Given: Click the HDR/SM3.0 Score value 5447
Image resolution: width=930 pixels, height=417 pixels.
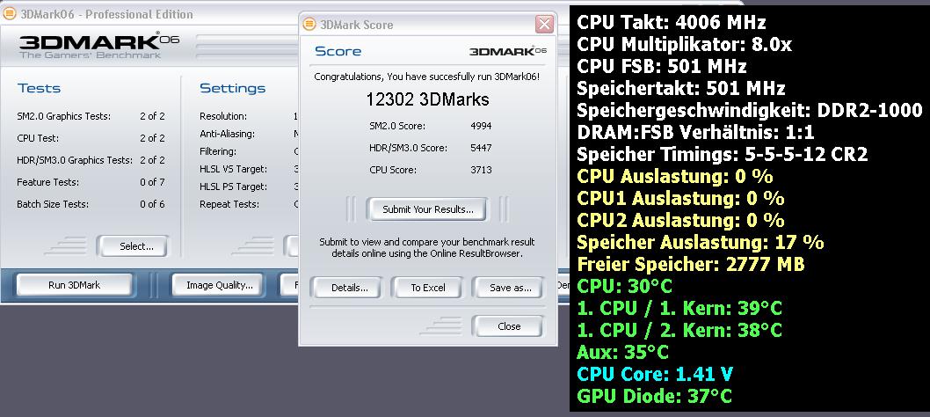Looking at the screenshot, I should click(x=481, y=148).
